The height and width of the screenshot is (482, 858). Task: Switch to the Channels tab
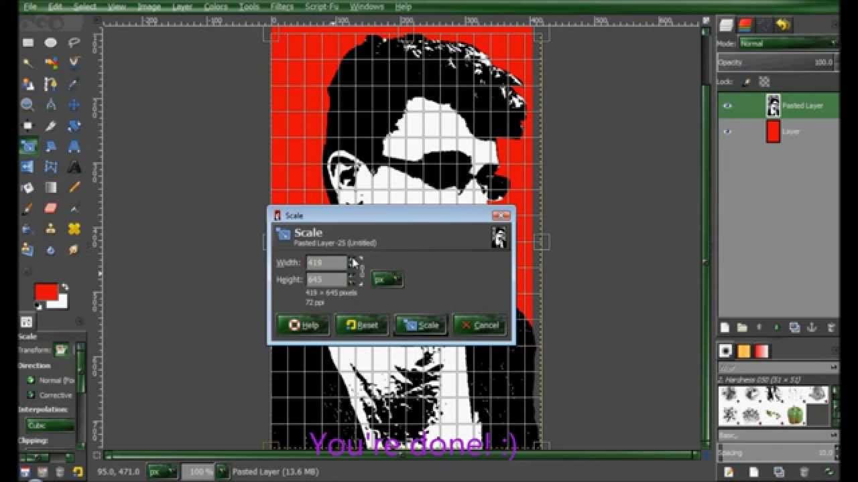click(746, 25)
